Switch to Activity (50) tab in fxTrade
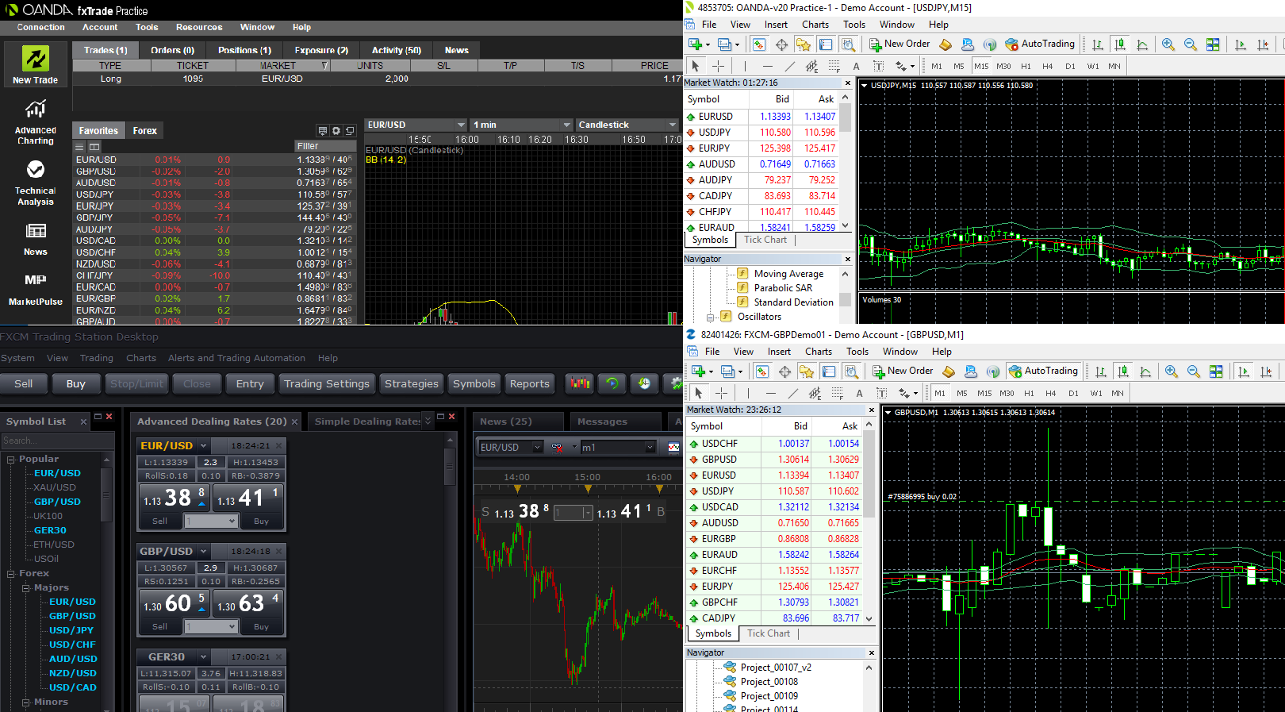Image resolution: width=1285 pixels, height=712 pixels. tap(396, 50)
